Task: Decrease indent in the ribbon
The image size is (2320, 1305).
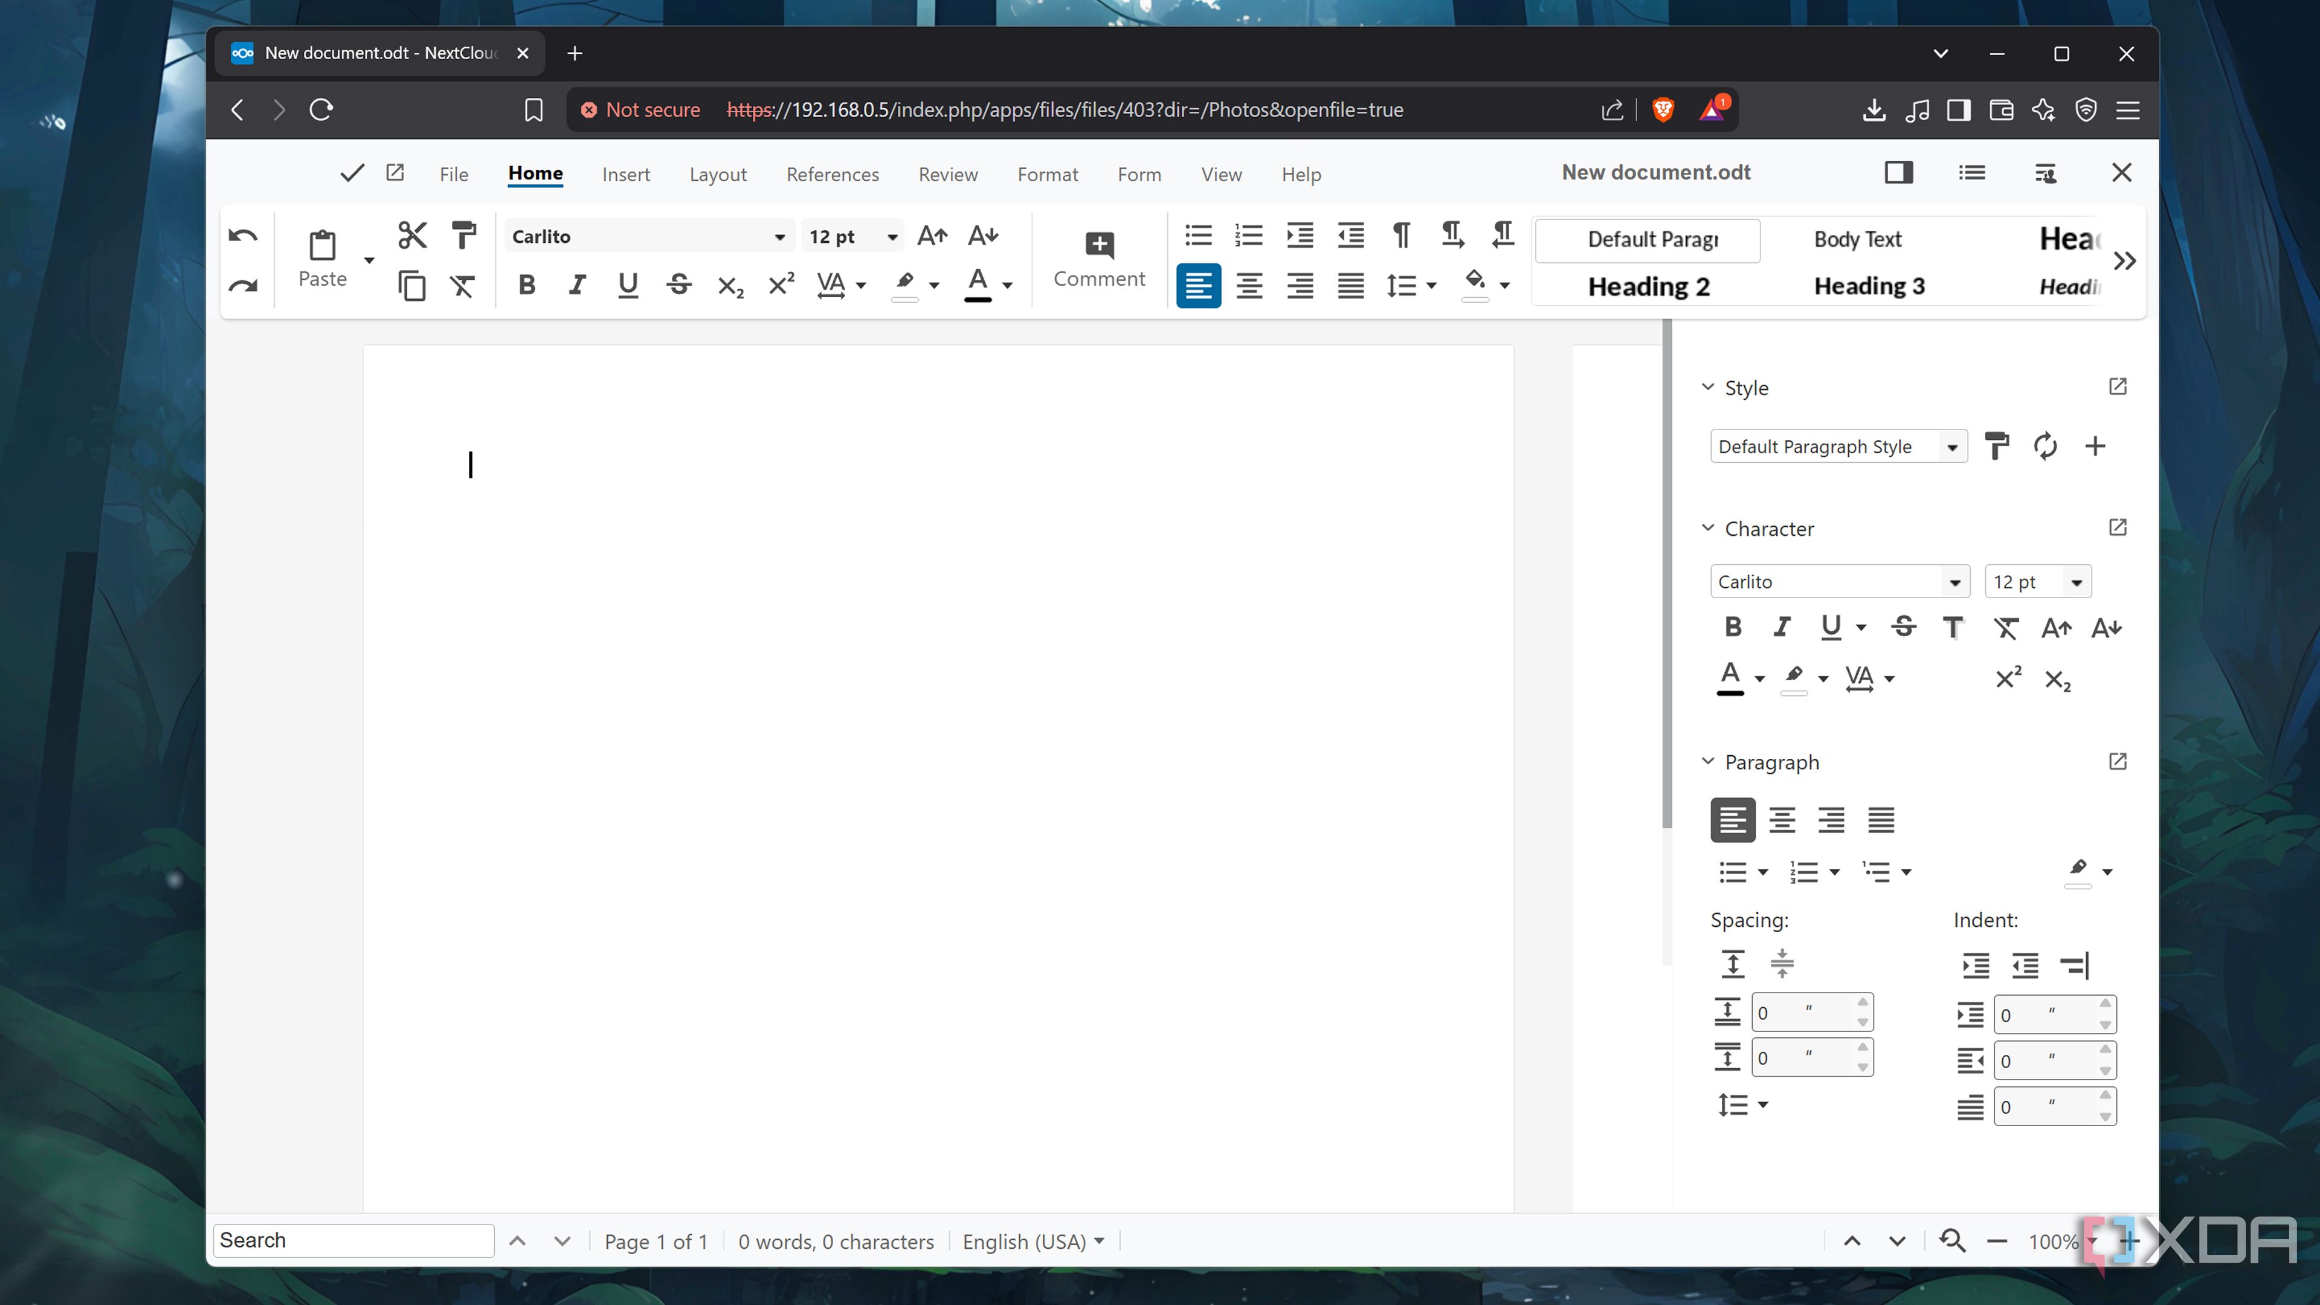Action: 1350,236
